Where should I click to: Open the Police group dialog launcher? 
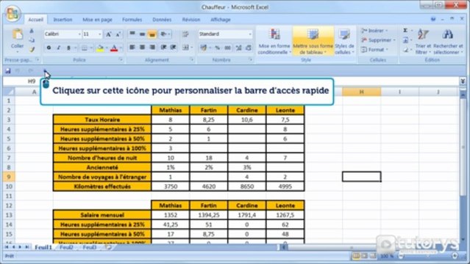tap(121, 60)
